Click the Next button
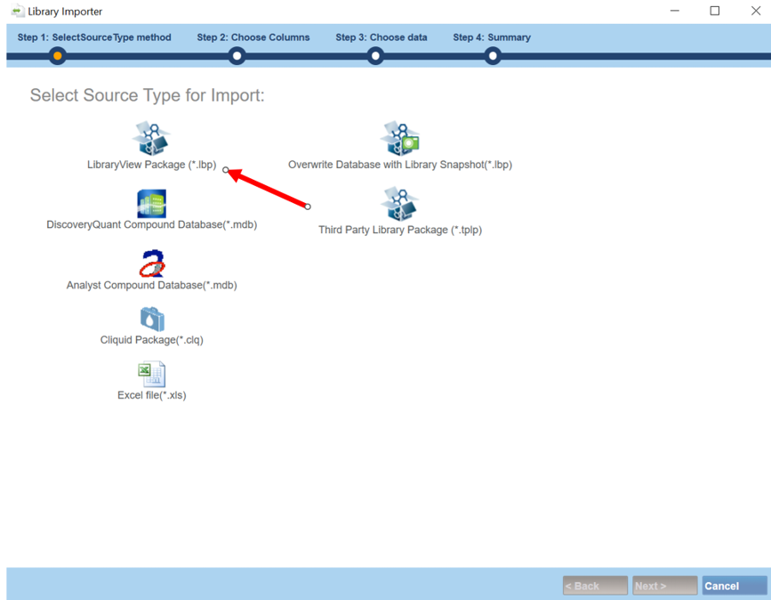Image resolution: width=771 pixels, height=600 pixels. point(665,586)
